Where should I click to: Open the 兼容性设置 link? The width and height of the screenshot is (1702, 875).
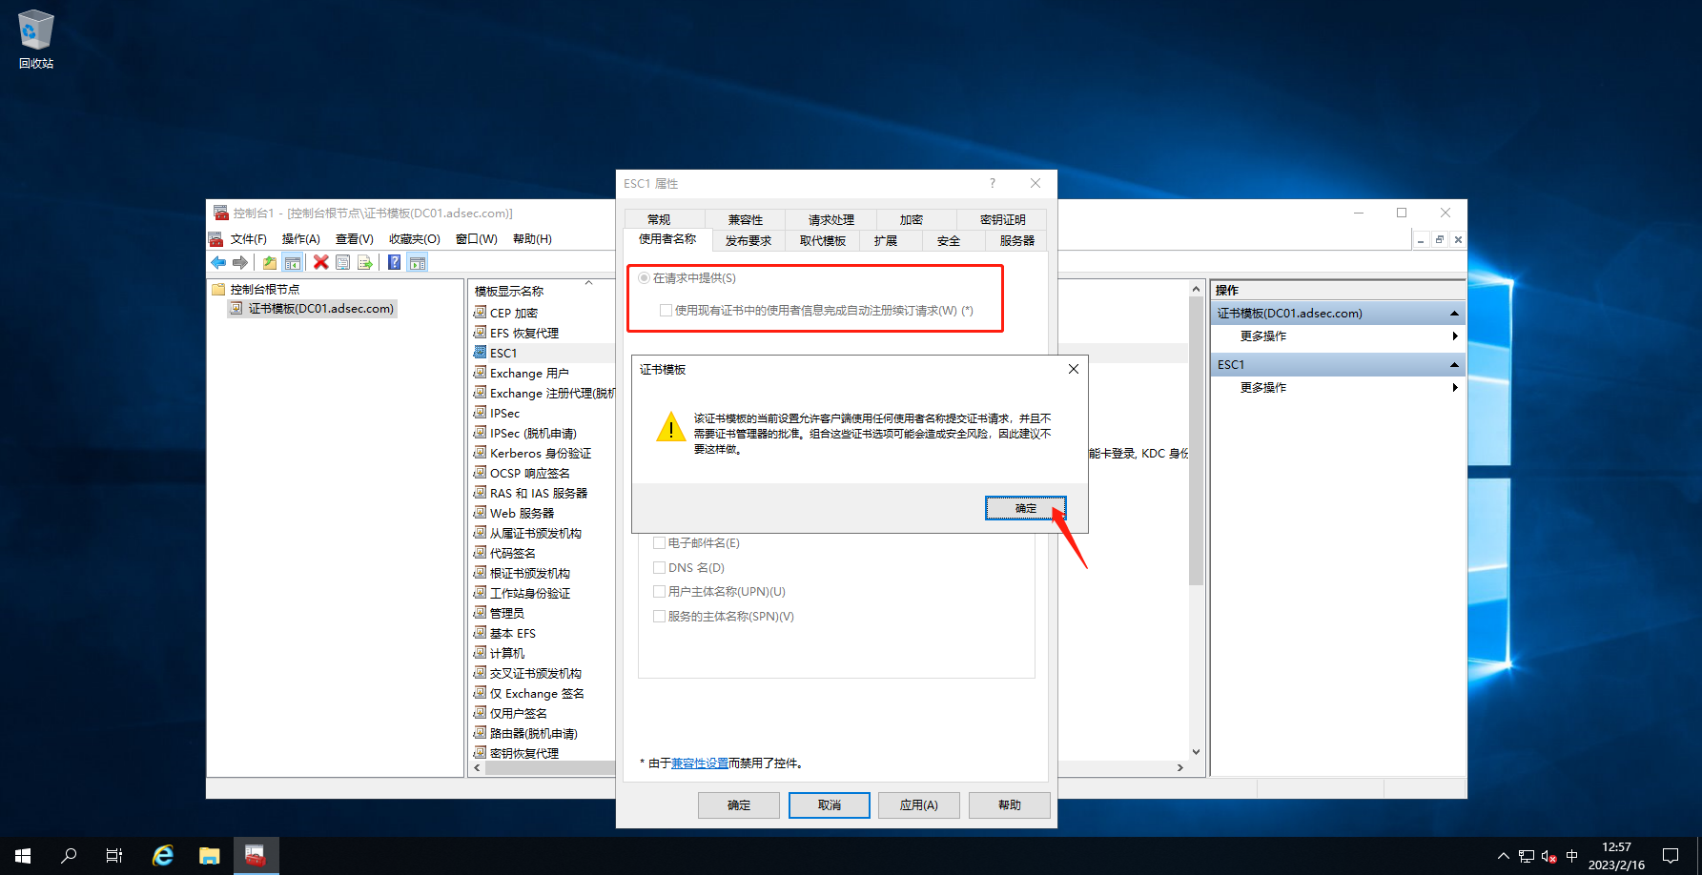(x=699, y=763)
